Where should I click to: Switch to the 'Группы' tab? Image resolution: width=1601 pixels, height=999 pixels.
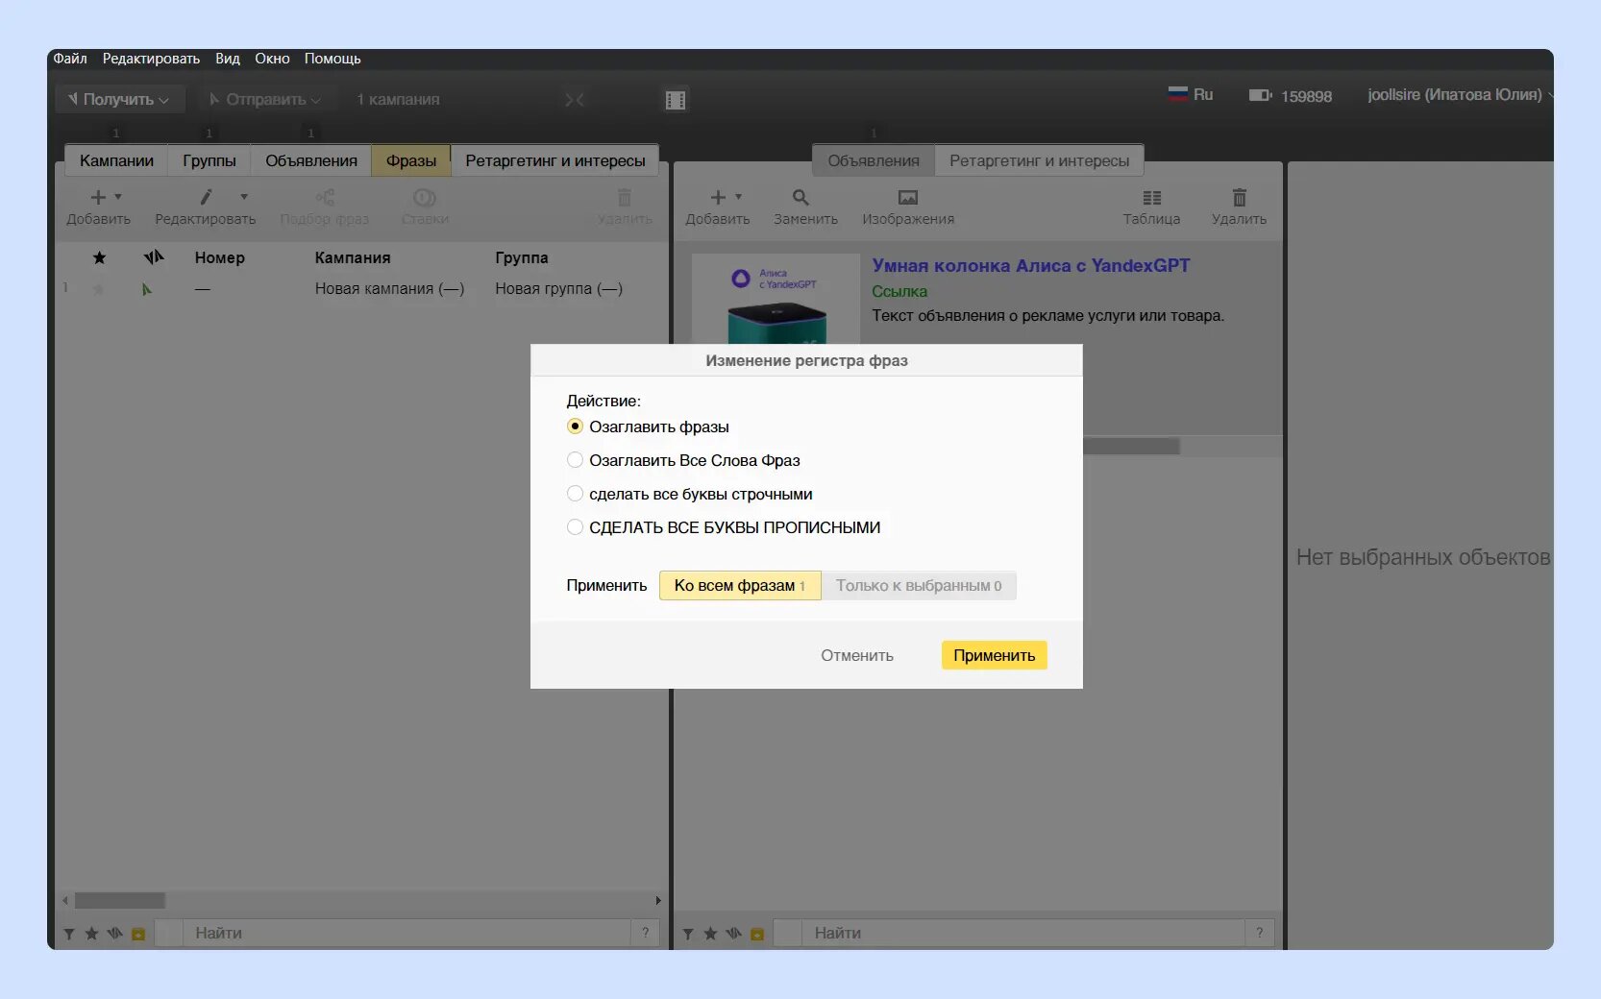pos(209,160)
